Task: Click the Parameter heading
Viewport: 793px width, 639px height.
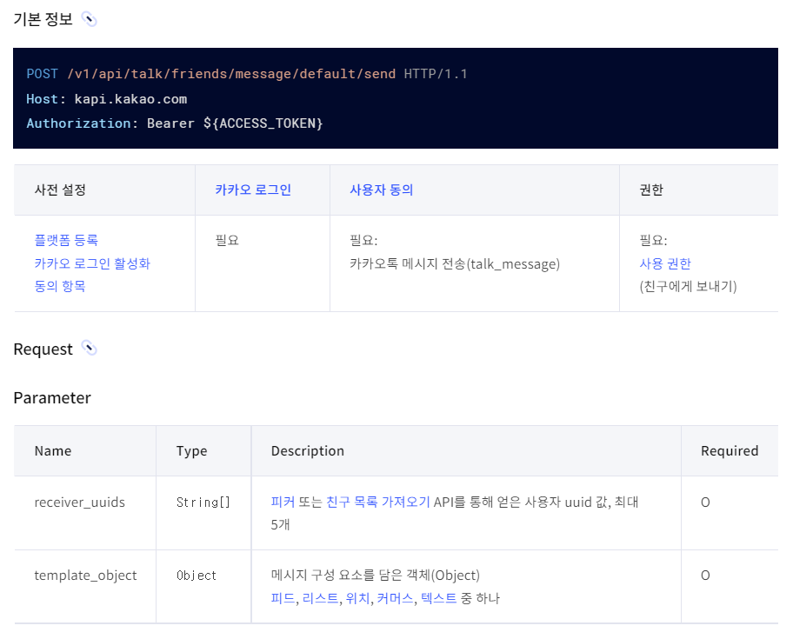Action: (52, 398)
